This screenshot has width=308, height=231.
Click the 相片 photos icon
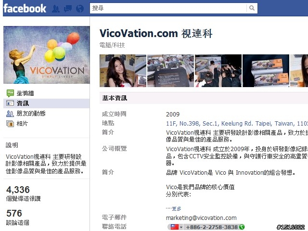tap(10, 124)
